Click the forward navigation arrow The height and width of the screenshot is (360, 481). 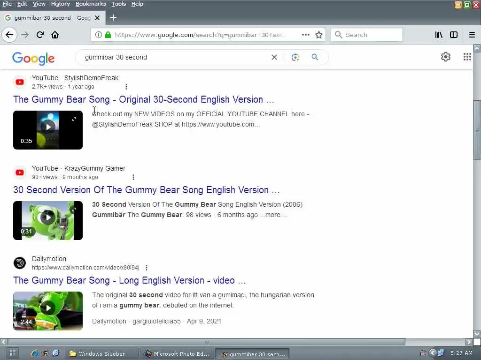[25, 35]
